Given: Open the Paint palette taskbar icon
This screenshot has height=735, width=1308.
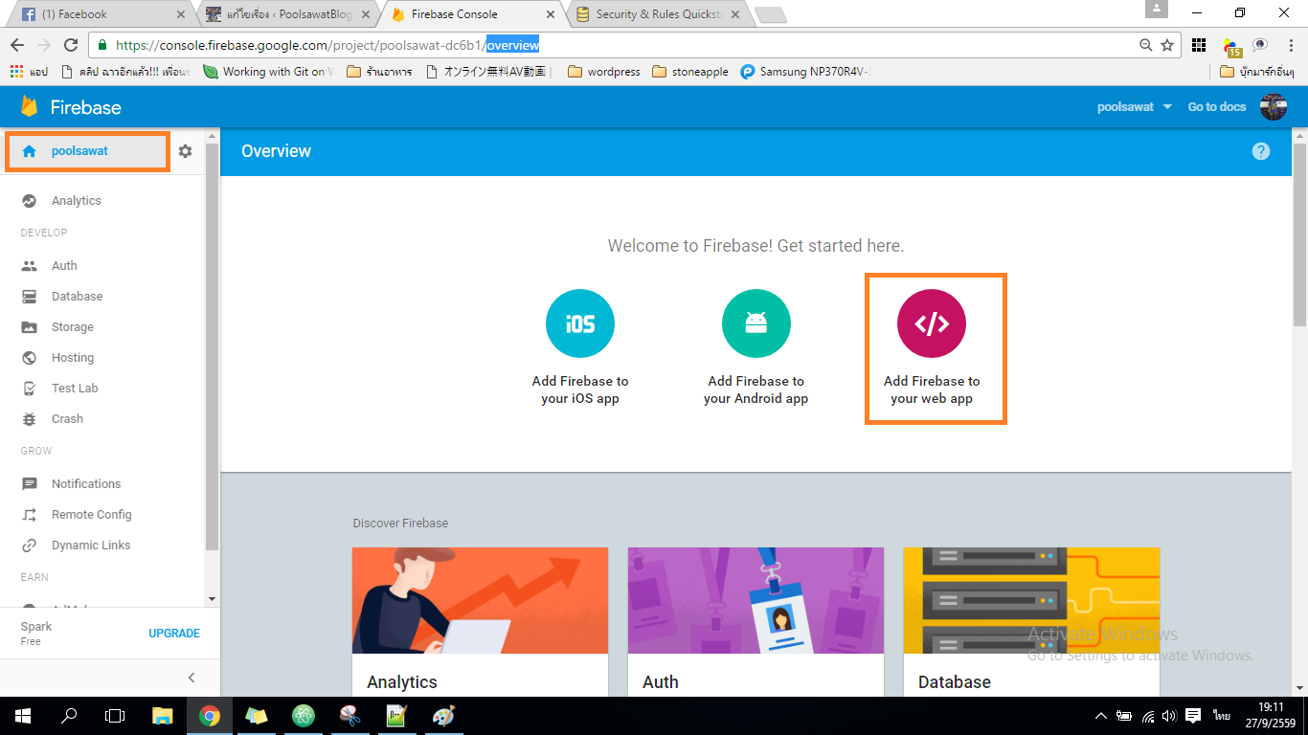Looking at the screenshot, I should tap(443, 716).
